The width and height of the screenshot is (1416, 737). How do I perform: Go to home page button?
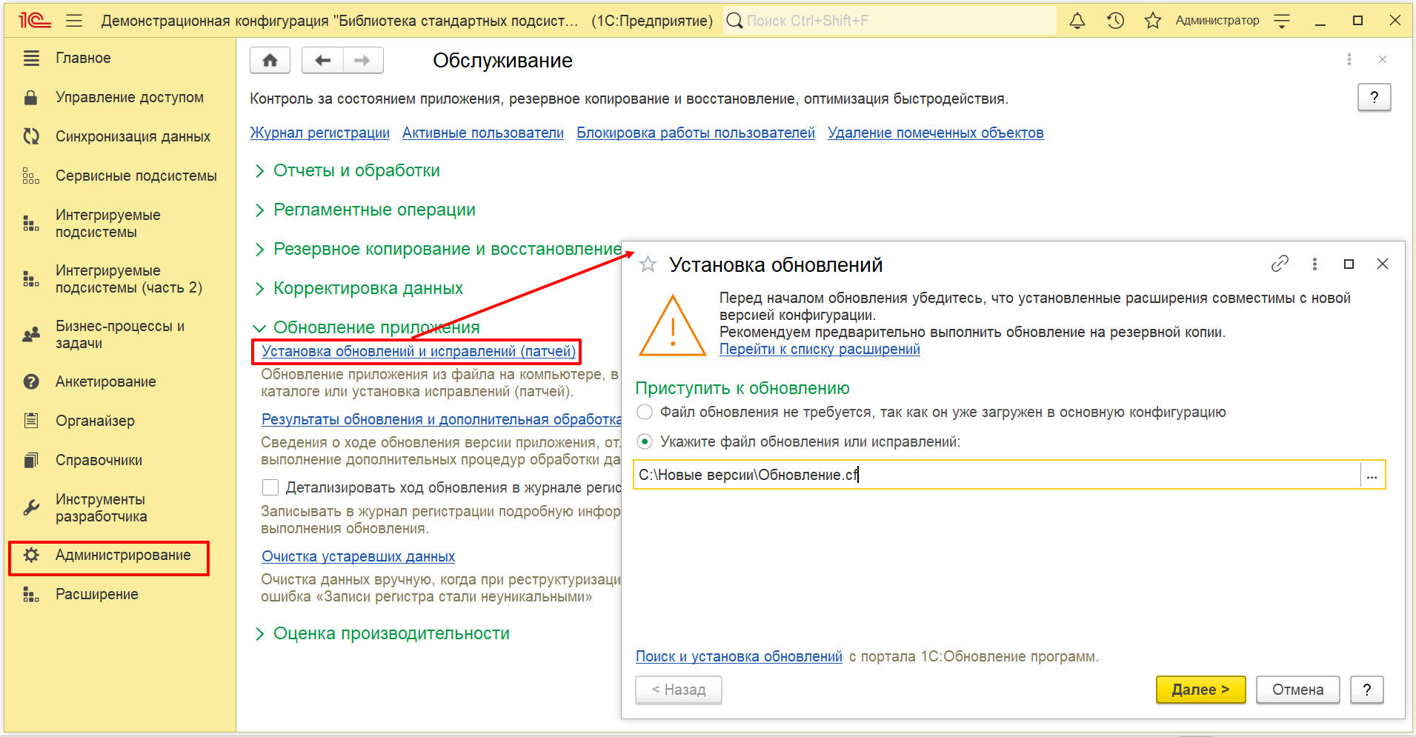tap(270, 60)
